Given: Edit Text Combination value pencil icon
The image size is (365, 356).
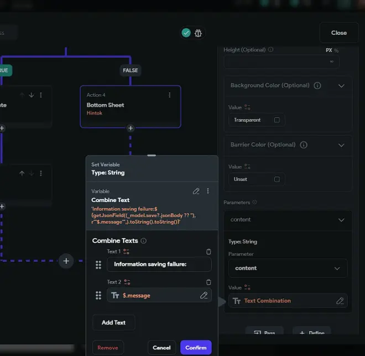Looking at the screenshot, I should [340, 301].
